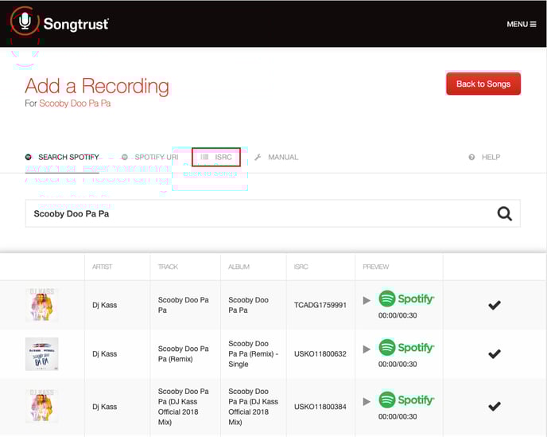Open the MENU hamburger in the header
This screenshot has height=437, width=547.
(522, 24)
